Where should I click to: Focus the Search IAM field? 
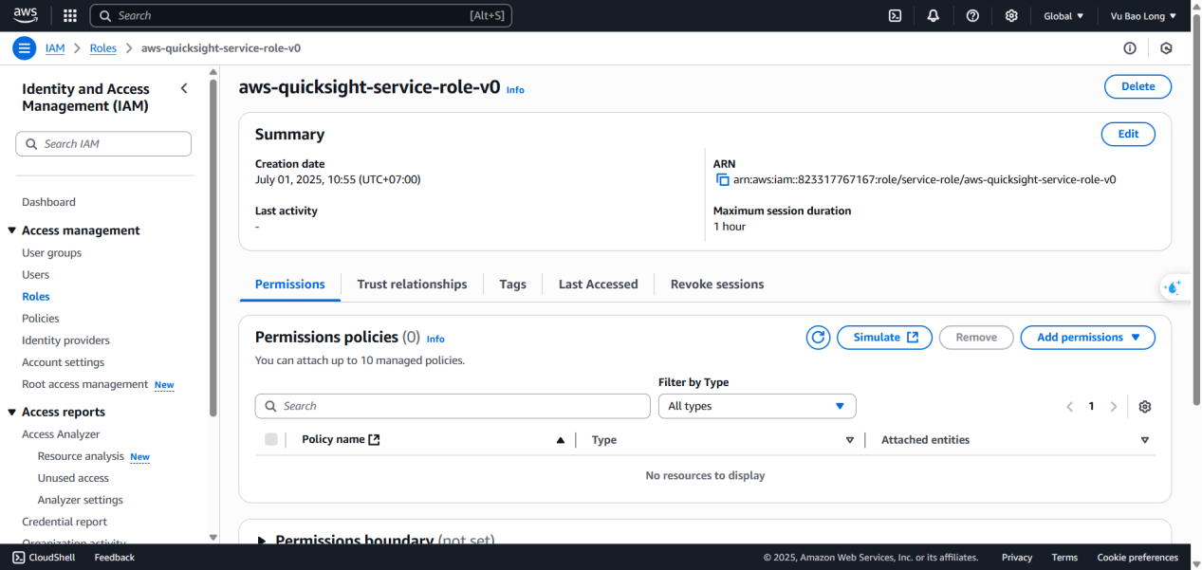(x=103, y=144)
